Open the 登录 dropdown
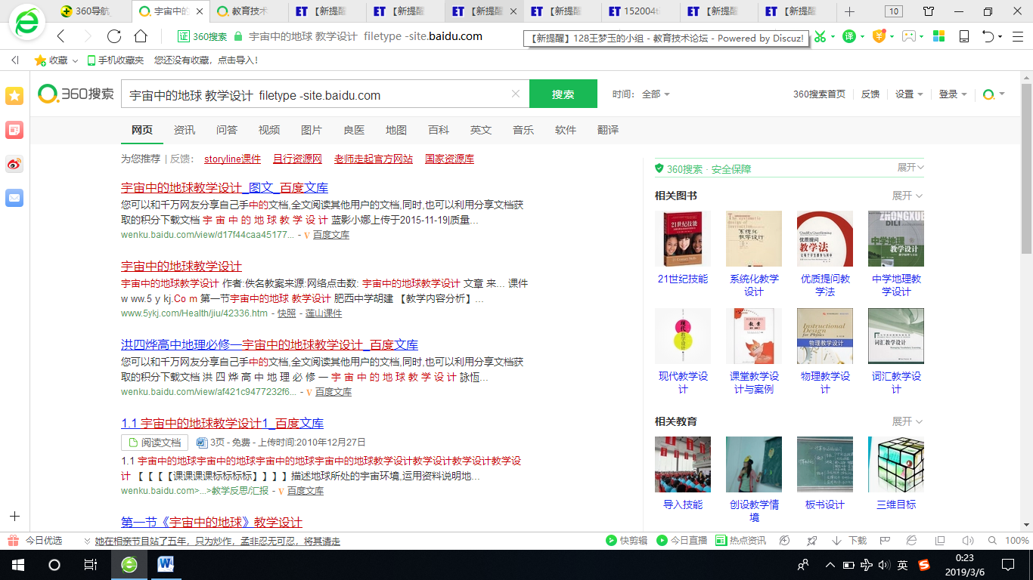This screenshot has width=1033, height=580. pyautogui.click(x=953, y=94)
